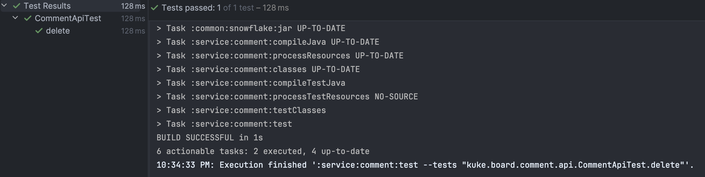The width and height of the screenshot is (705, 177).
Task: Click the passed checkmark next to CommentApiTest
Action: pyautogui.click(x=28, y=18)
